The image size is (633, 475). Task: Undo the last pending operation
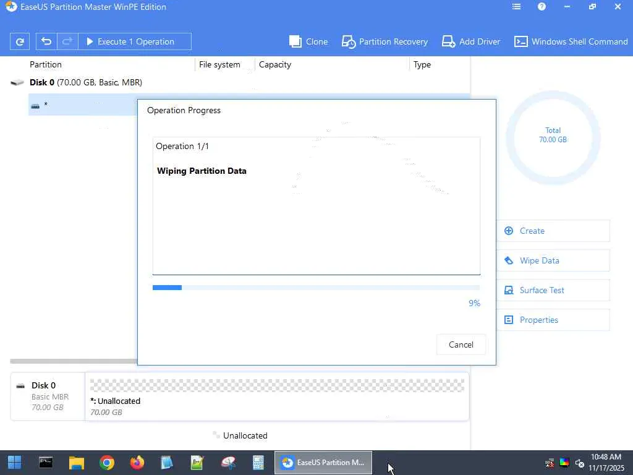pos(46,41)
